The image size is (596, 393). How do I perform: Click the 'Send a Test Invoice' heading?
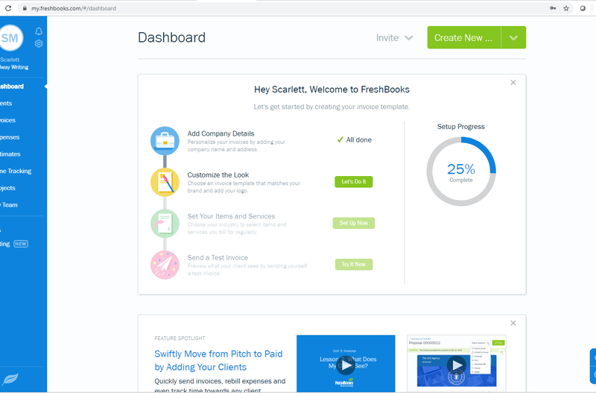coord(218,257)
